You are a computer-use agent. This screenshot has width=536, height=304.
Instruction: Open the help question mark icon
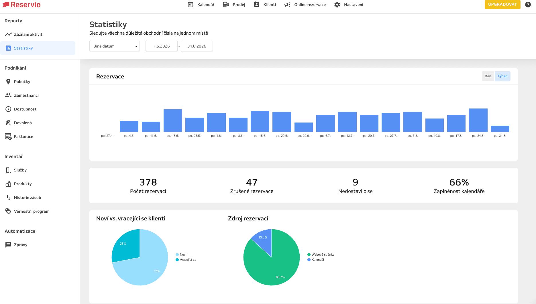pos(528,5)
